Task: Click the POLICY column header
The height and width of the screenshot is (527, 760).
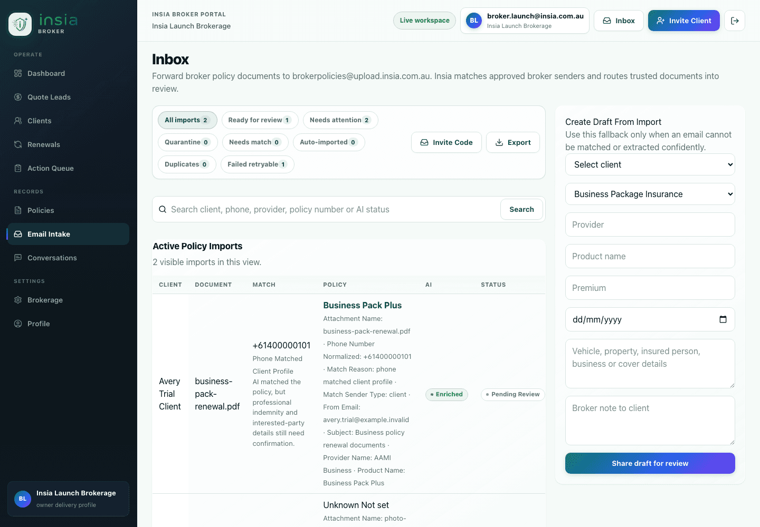Action: coord(335,285)
